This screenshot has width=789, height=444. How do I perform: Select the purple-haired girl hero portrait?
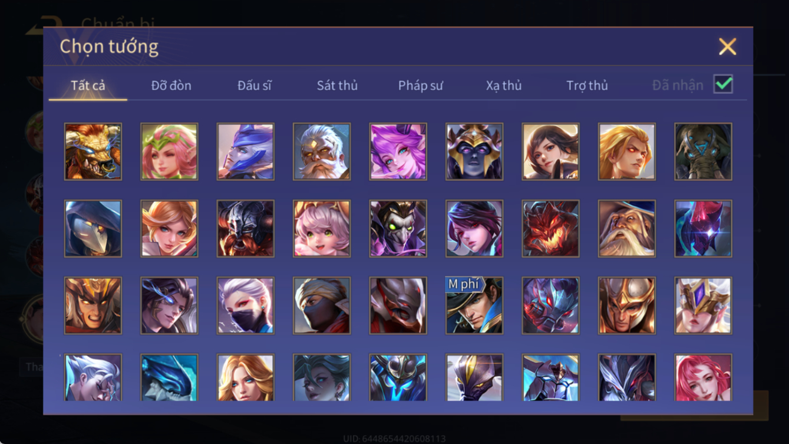[x=398, y=152]
